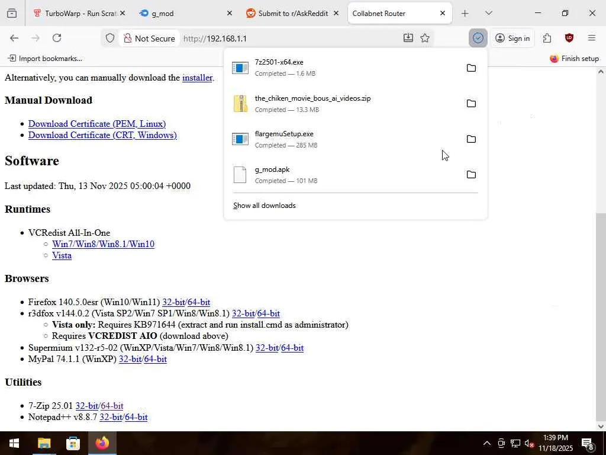Open Firefox View tab icon

point(12,13)
